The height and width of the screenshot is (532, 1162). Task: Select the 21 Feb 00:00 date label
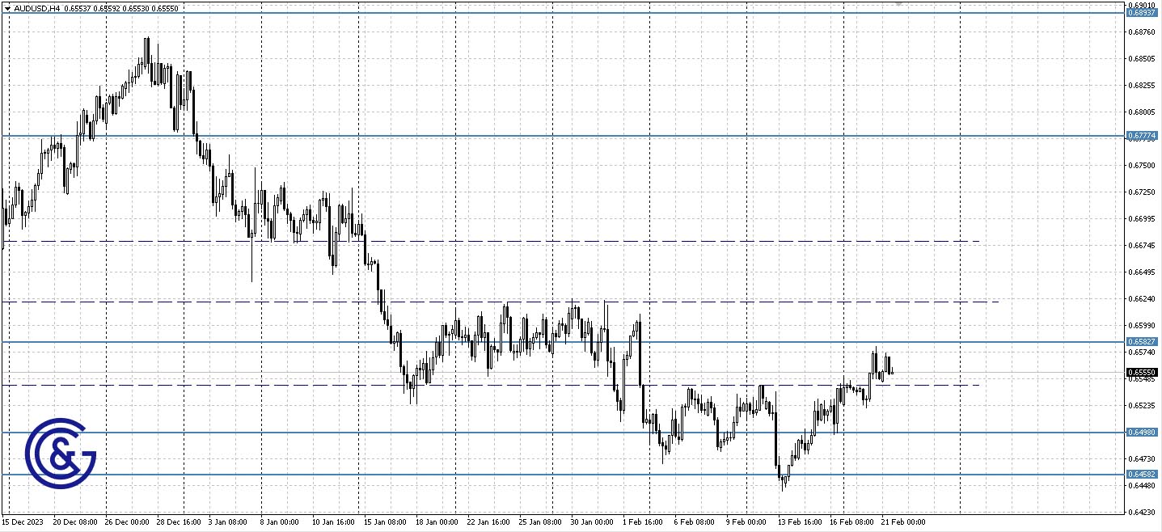(x=905, y=522)
